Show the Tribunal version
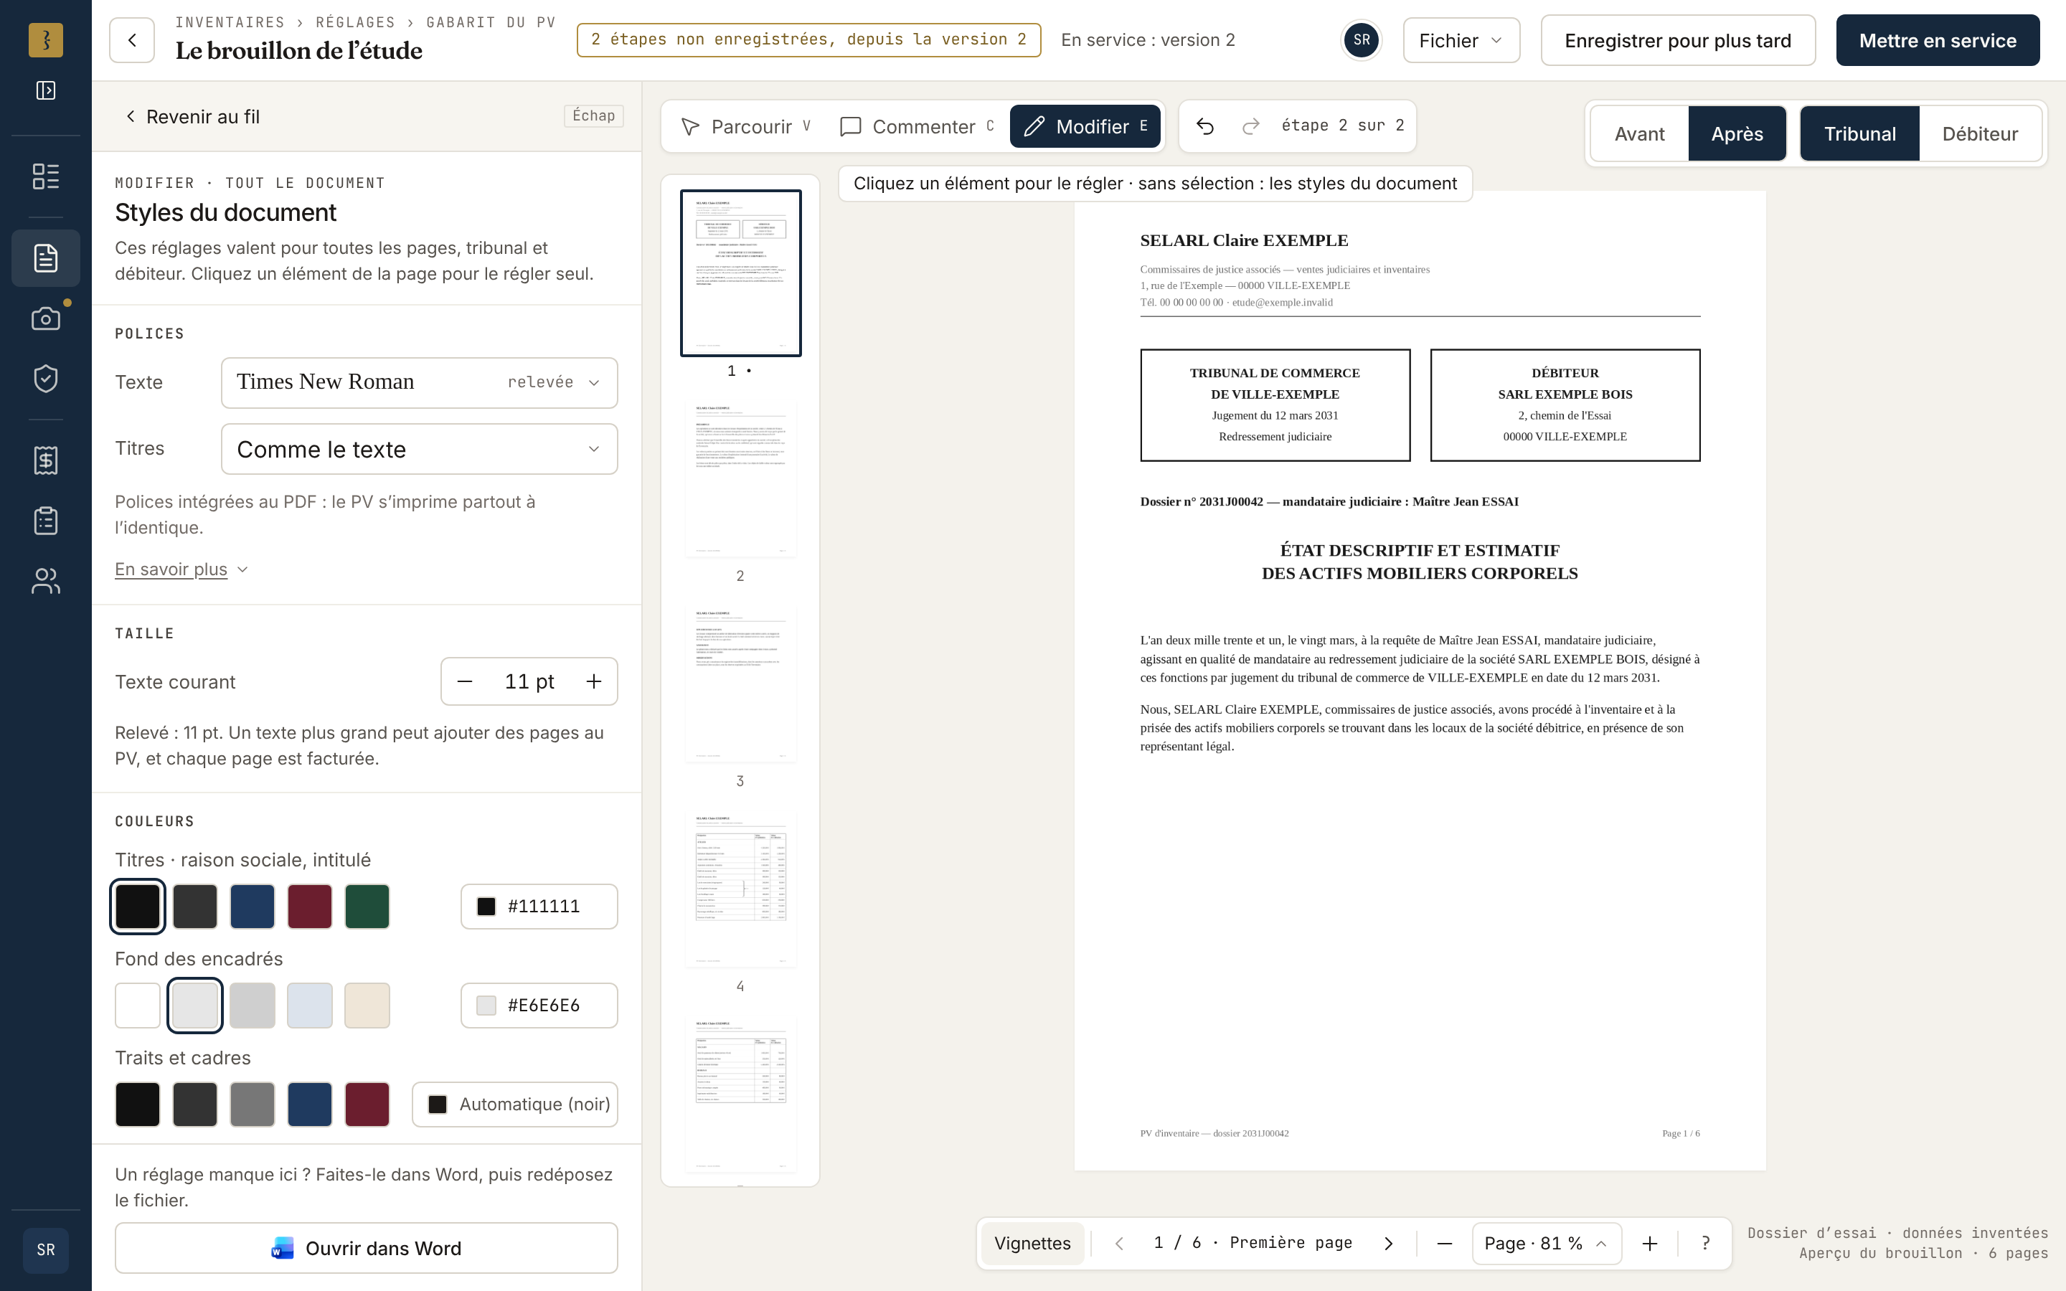The image size is (2066, 1291). click(1859, 134)
